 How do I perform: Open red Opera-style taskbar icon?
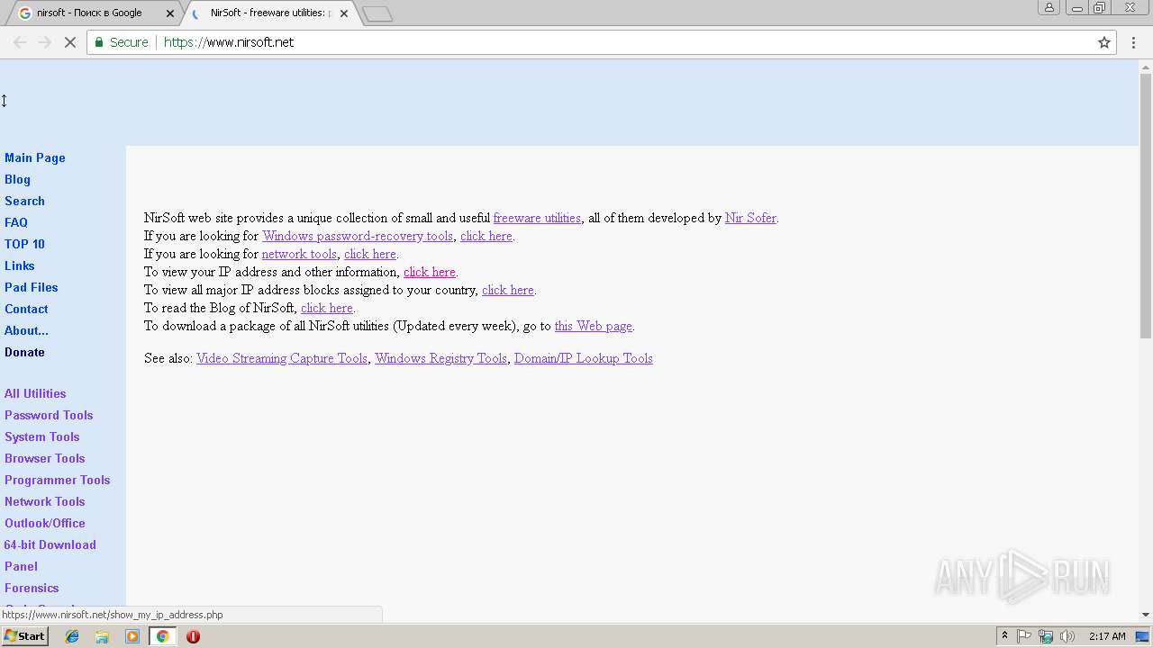pos(193,636)
